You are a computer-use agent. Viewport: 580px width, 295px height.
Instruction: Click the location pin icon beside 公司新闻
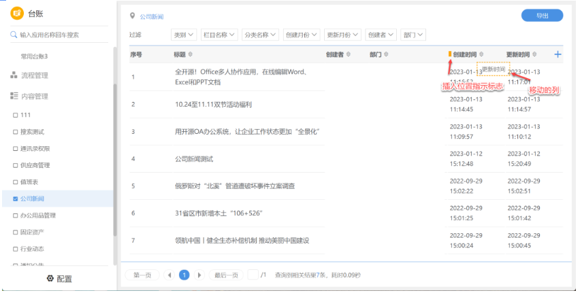click(x=133, y=16)
